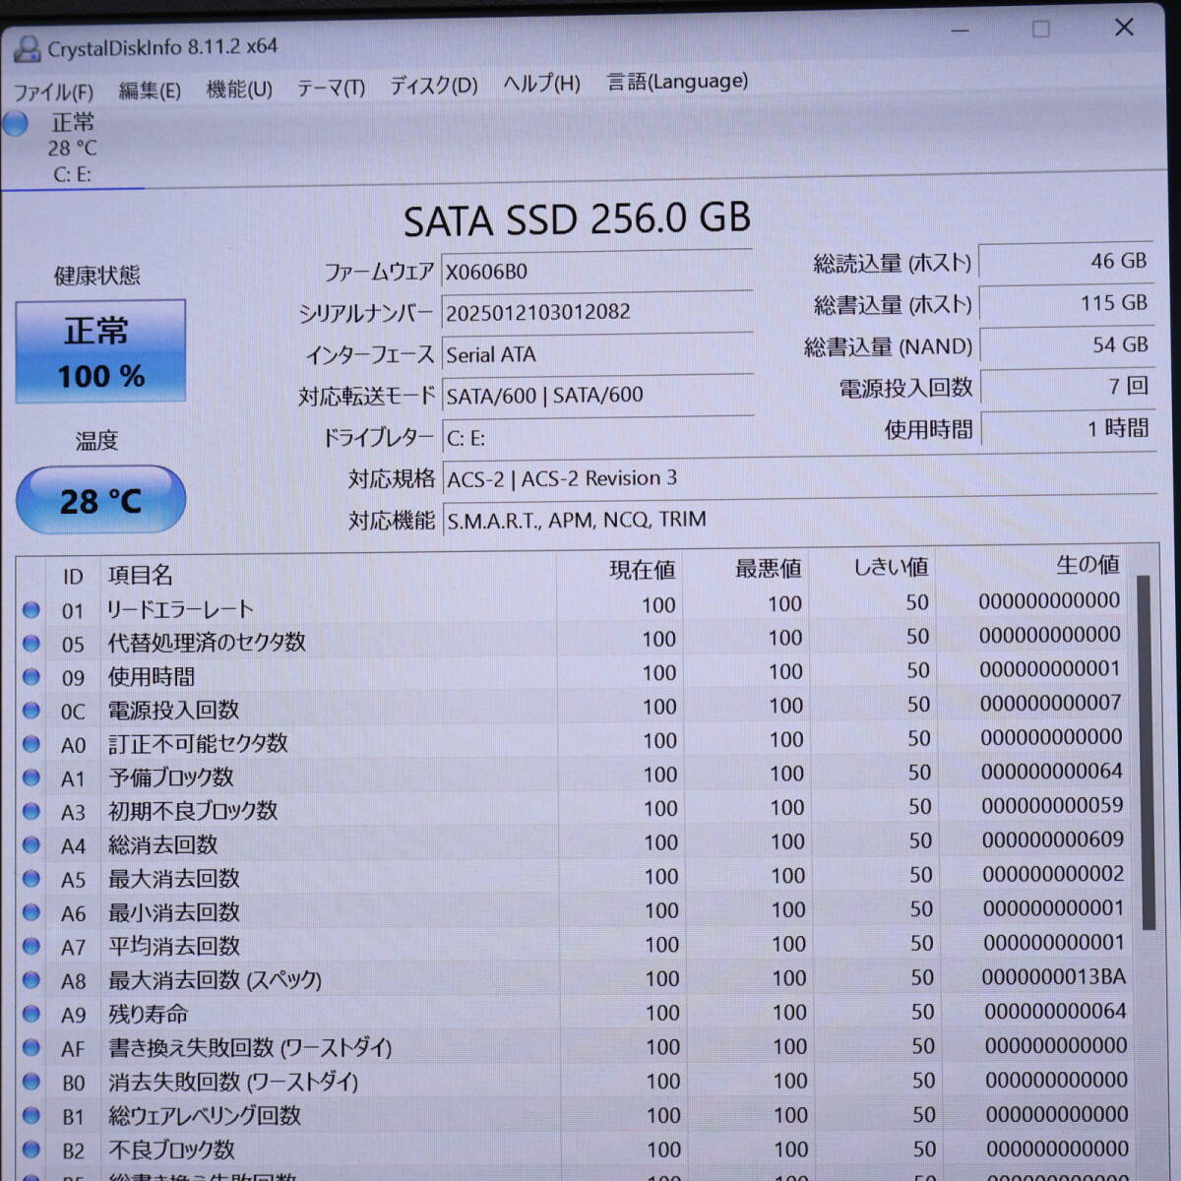Screen dimensions: 1181x1181
Task: Click the serial number field 2025012103012082
Action: coord(597,312)
